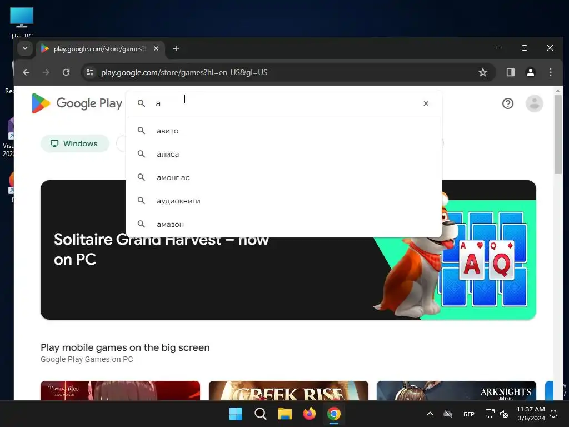This screenshot has height=427, width=569.
Task: Select the алиса suggestion
Action: click(284, 154)
